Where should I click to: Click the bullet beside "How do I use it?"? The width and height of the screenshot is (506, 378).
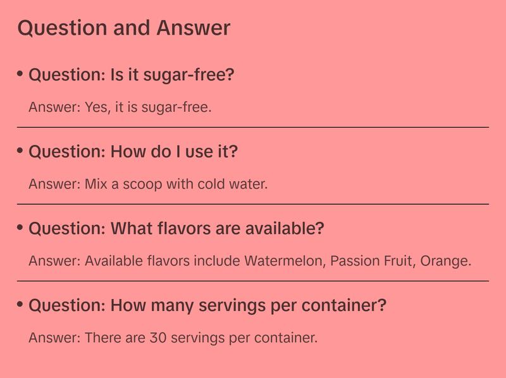pyautogui.click(x=20, y=150)
